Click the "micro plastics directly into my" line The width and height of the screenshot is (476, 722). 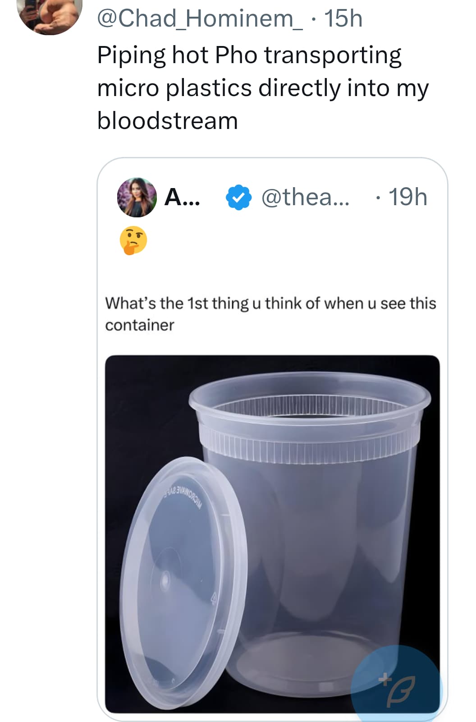pos(263,88)
